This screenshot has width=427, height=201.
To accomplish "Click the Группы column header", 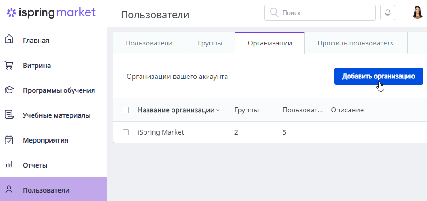I will coord(246,110).
